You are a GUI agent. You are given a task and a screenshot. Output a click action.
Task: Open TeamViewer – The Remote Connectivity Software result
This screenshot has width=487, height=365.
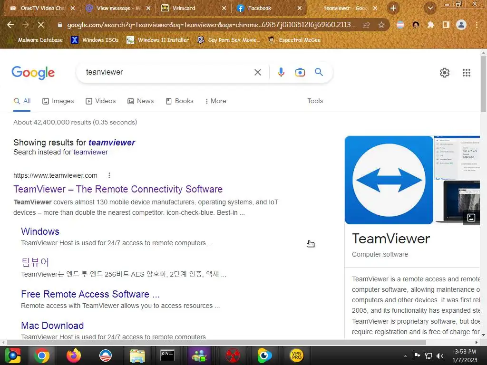118,189
